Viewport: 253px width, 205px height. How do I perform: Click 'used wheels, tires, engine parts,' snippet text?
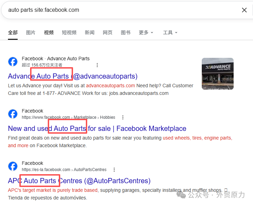(x=198, y=138)
